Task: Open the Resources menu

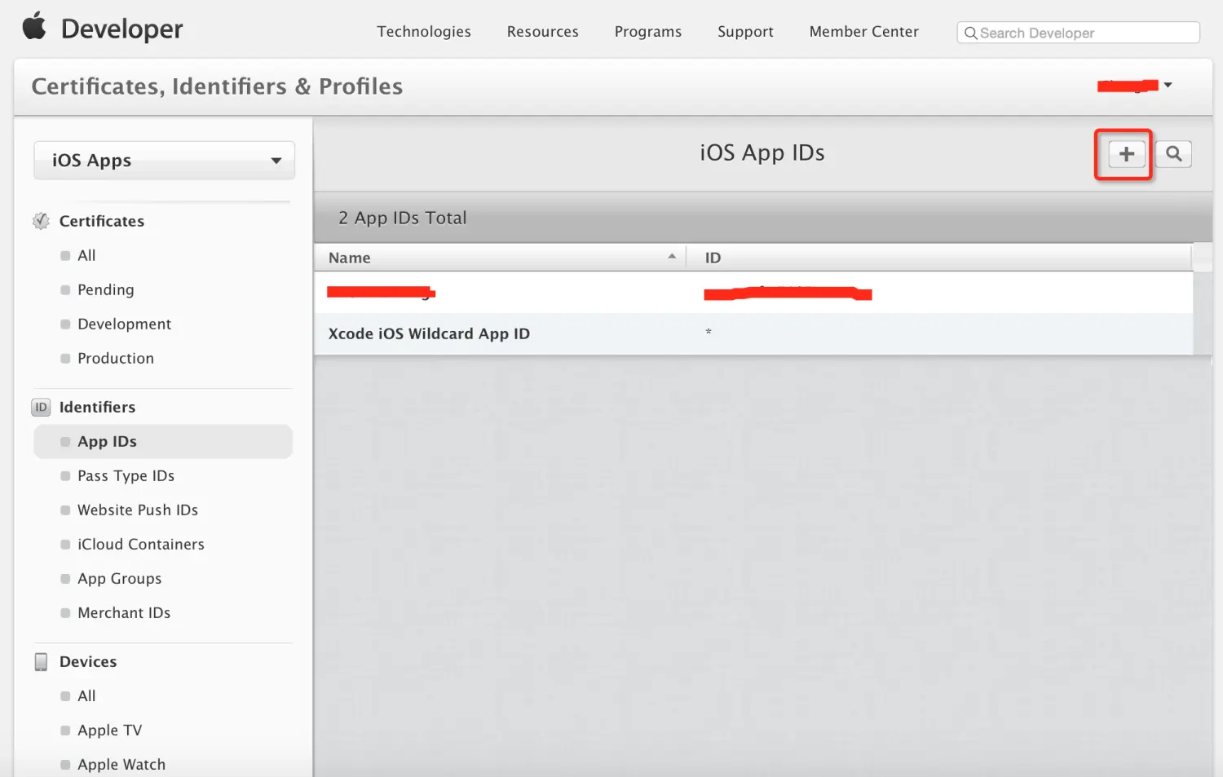Action: click(x=543, y=32)
